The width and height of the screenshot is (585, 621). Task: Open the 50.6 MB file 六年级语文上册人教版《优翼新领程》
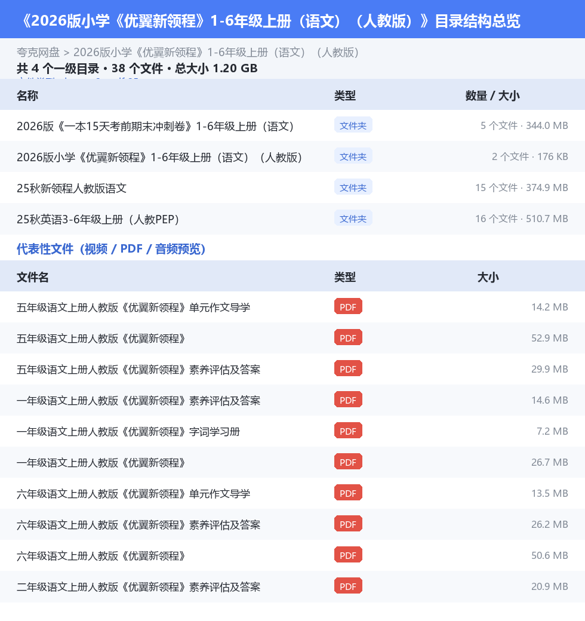(x=101, y=556)
